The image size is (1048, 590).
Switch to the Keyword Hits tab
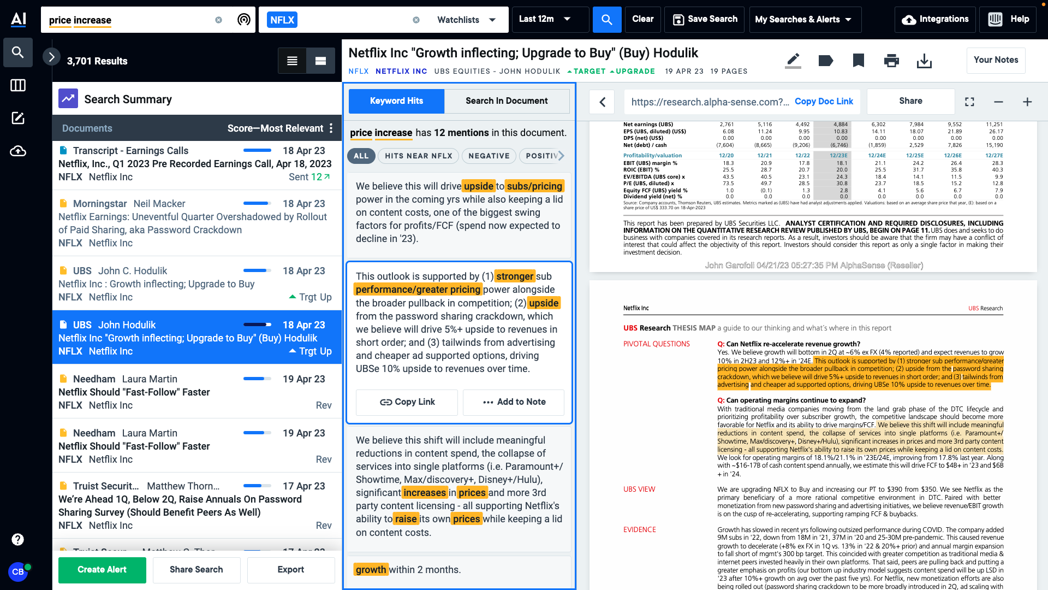tap(396, 101)
